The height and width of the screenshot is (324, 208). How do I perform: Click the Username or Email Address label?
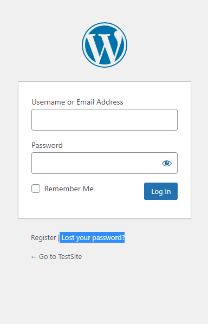77,102
